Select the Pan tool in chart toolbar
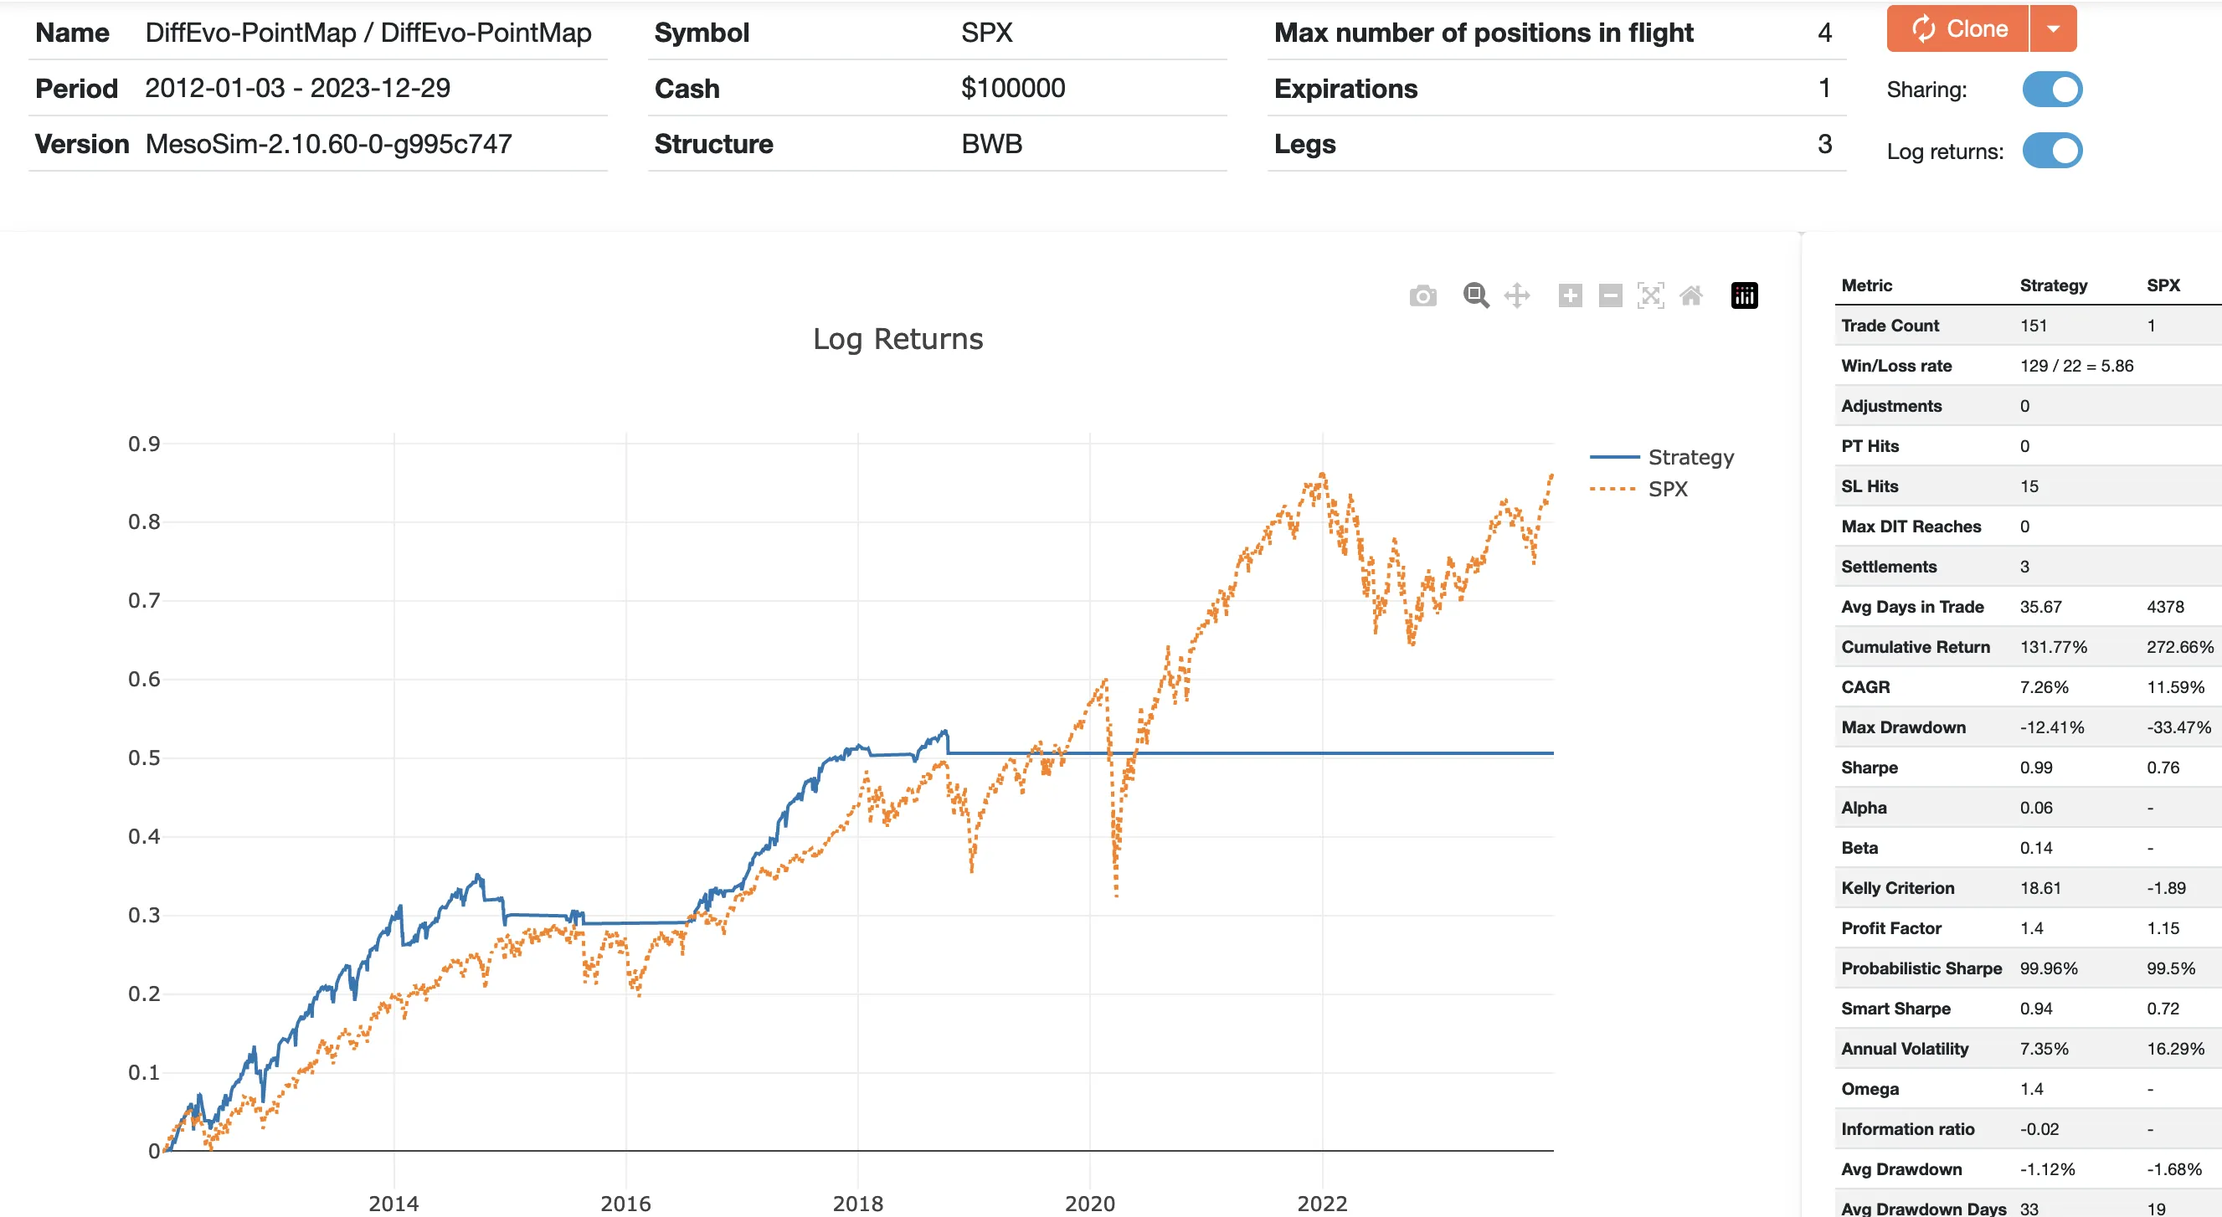 pos(1516,295)
